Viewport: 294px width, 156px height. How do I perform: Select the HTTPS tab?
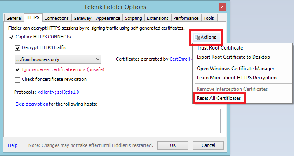33,17
